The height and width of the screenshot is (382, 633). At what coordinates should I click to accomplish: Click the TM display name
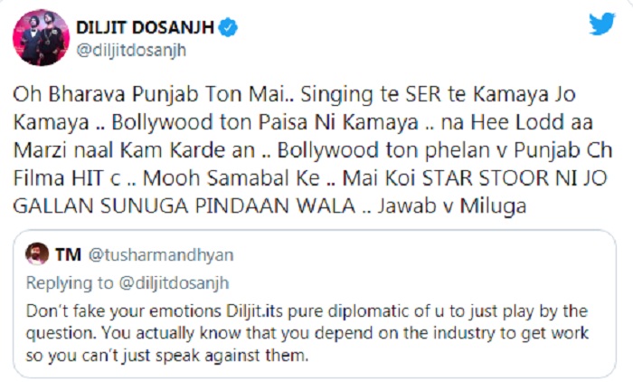tap(65, 254)
